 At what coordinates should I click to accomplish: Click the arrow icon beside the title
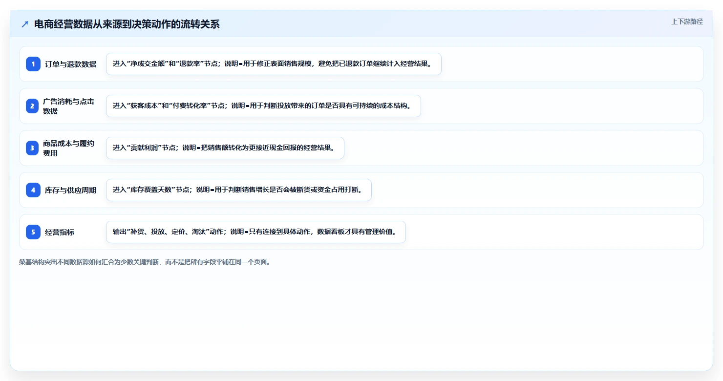[25, 24]
